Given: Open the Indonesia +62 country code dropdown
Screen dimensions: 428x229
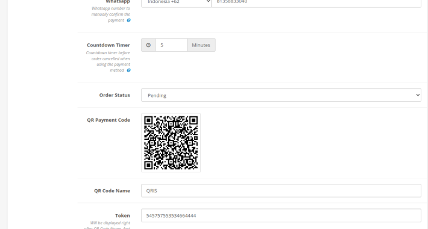Looking at the screenshot, I should tap(177, 3).
